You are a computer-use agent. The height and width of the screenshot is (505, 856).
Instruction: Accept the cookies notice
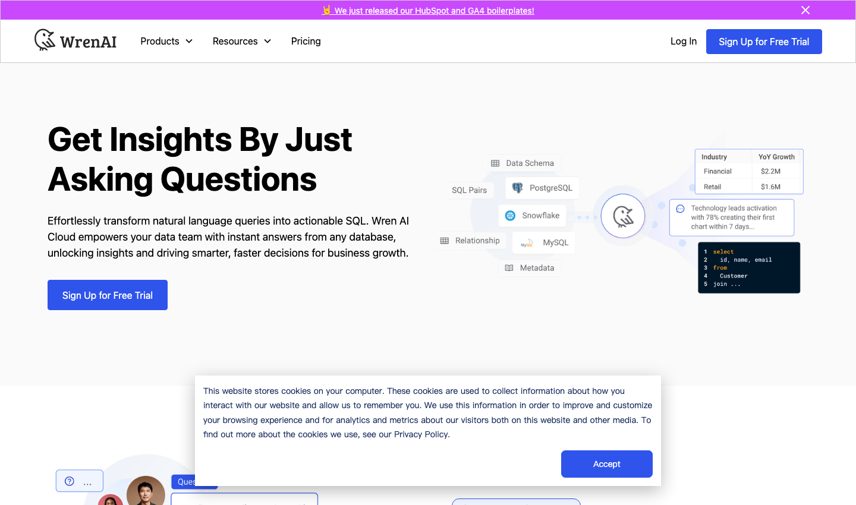tap(607, 464)
